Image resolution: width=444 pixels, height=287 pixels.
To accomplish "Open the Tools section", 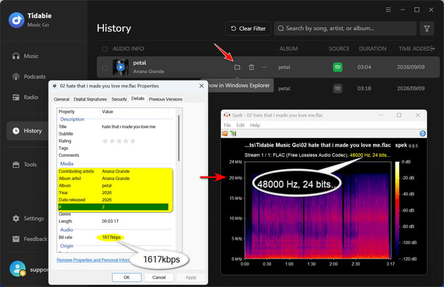I will (24, 165).
